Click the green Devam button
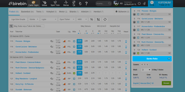This screenshot has height=92, width=185. (x=166, y=83)
